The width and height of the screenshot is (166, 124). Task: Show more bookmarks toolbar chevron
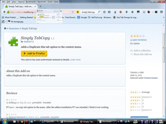click(x=164, y=17)
